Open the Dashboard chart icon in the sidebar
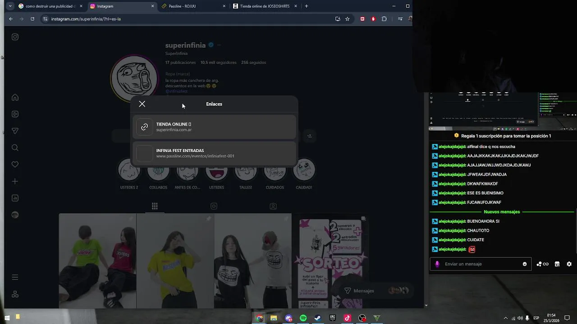 [15, 198]
